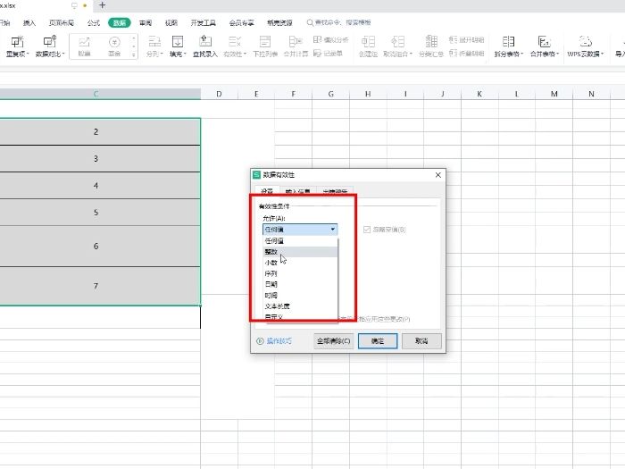Open the 公式 (Formulas) ribbon tab

point(93,22)
